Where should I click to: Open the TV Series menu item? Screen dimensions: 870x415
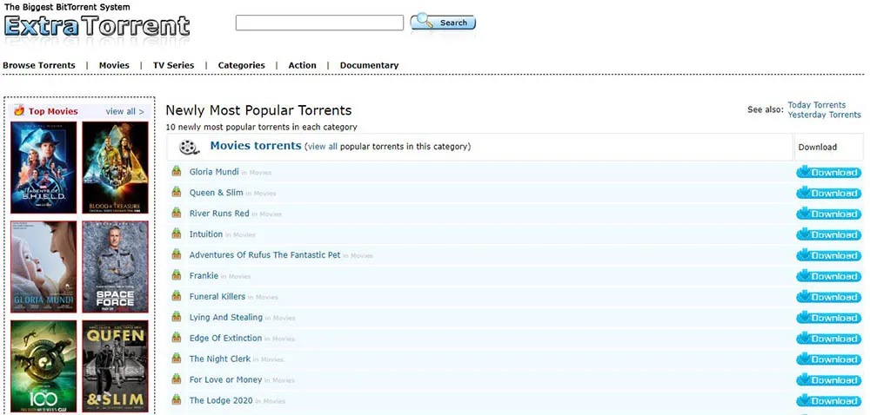[174, 65]
